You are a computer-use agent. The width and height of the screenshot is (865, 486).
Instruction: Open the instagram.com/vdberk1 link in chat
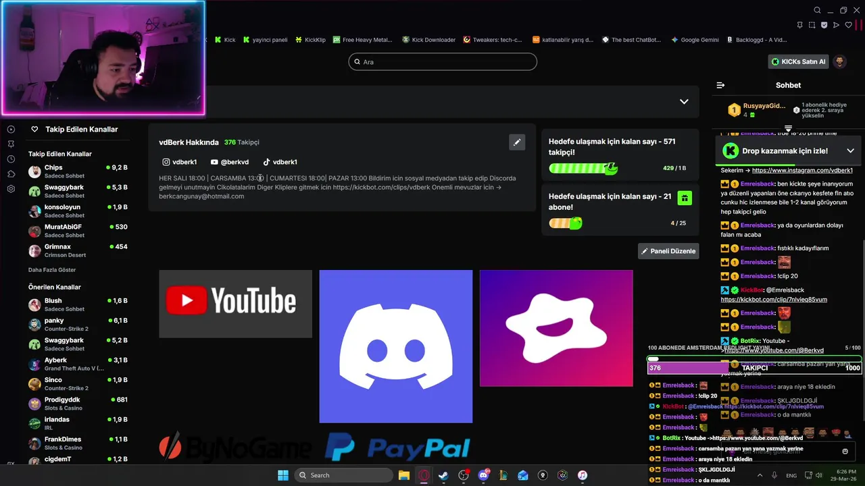(802, 171)
